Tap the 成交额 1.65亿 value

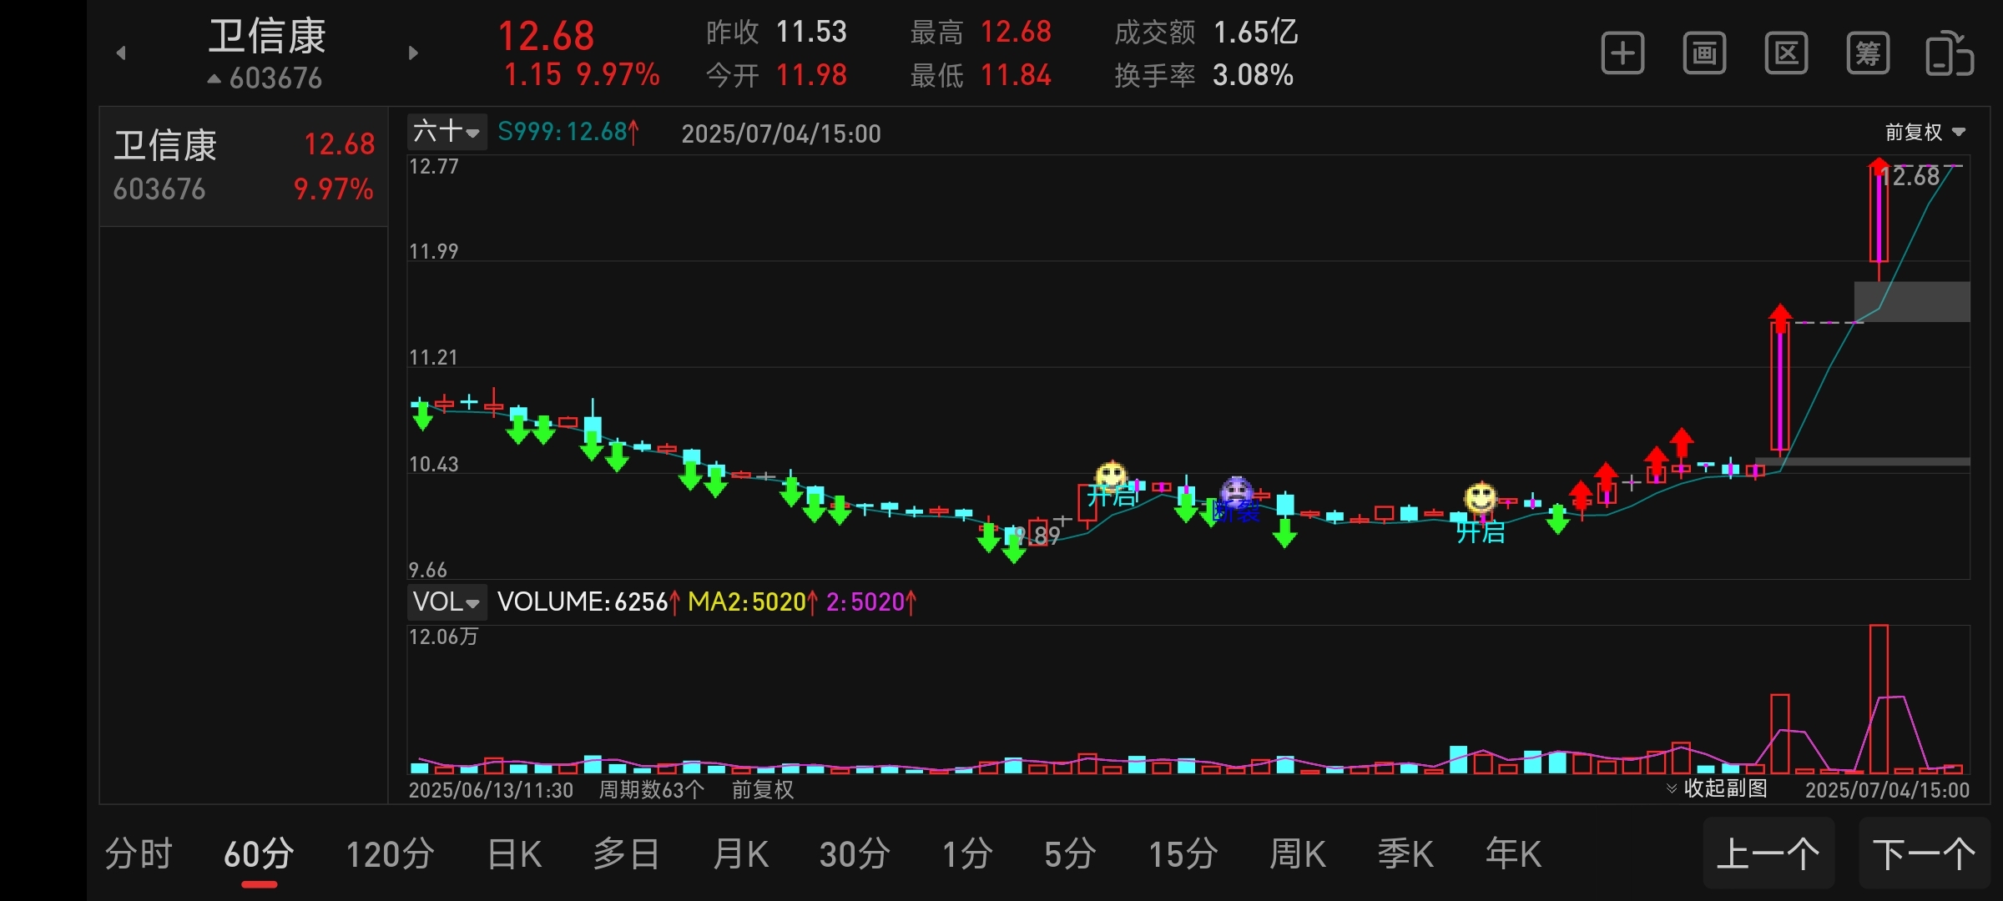[x=1255, y=33]
